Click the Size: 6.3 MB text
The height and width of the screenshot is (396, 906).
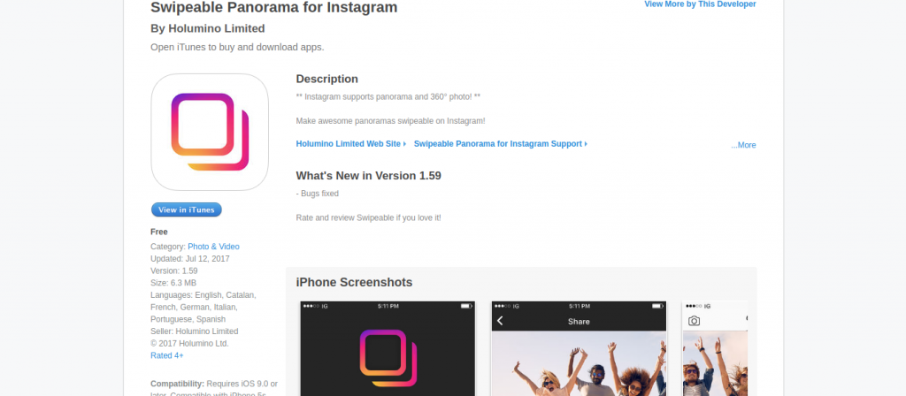[173, 283]
